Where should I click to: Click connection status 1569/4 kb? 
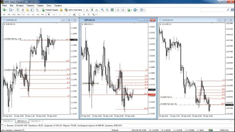(224, 130)
